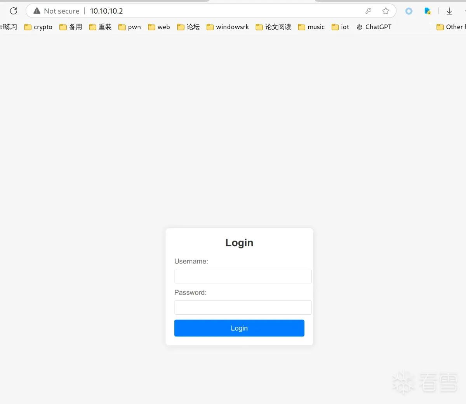Screen dimensions: 466x404
Task: Open the music bookmarks folder
Action: click(311, 27)
